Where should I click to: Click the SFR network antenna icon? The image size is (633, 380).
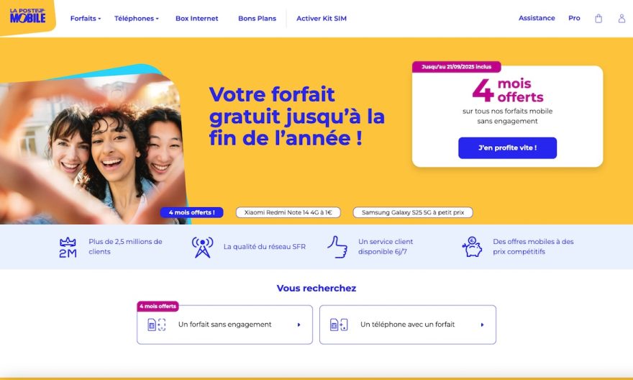pyautogui.click(x=202, y=247)
